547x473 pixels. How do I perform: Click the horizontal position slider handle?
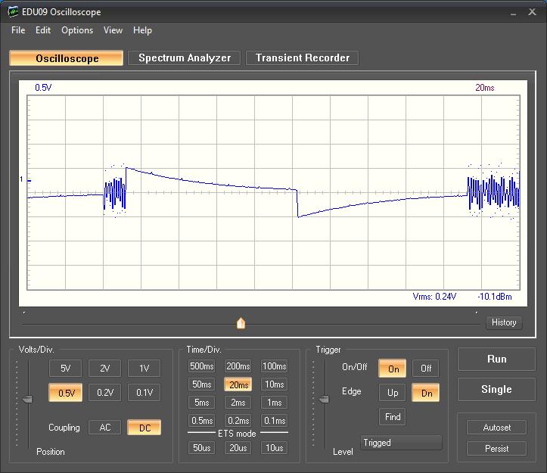click(241, 323)
